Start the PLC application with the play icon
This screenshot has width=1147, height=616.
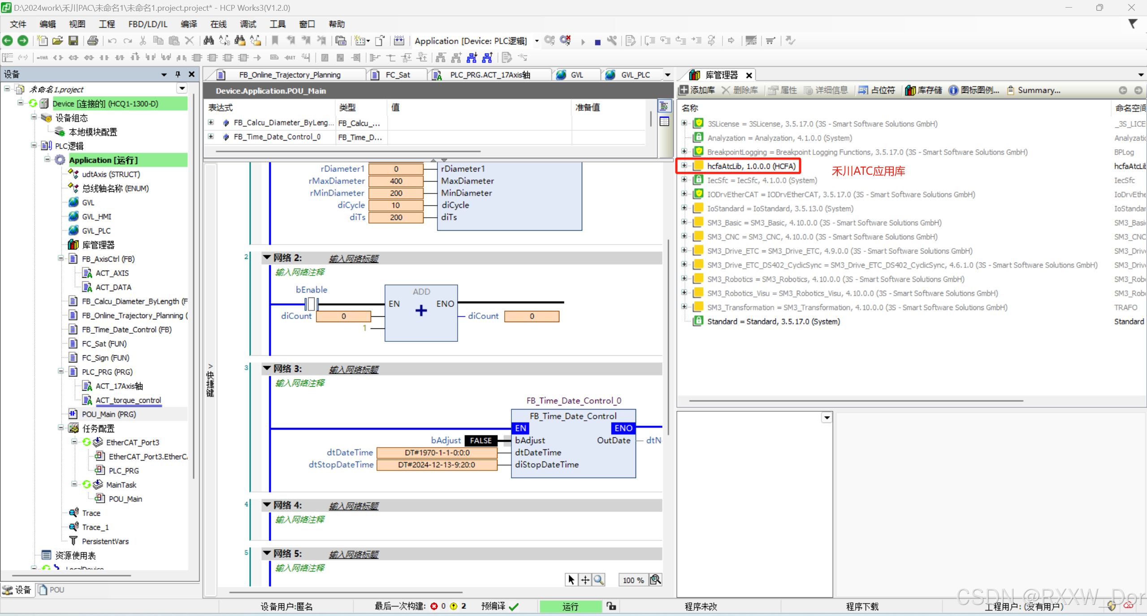[583, 41]
